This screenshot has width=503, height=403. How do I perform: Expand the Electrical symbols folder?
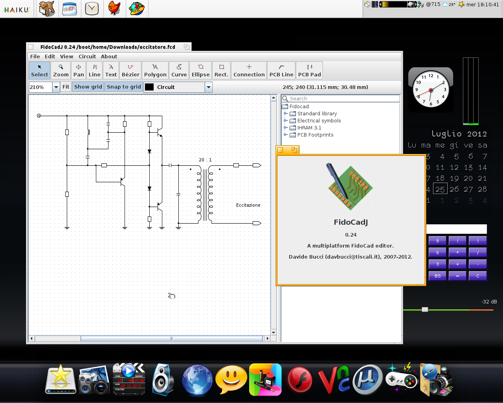pyautogui.click(x=286, y=121)
